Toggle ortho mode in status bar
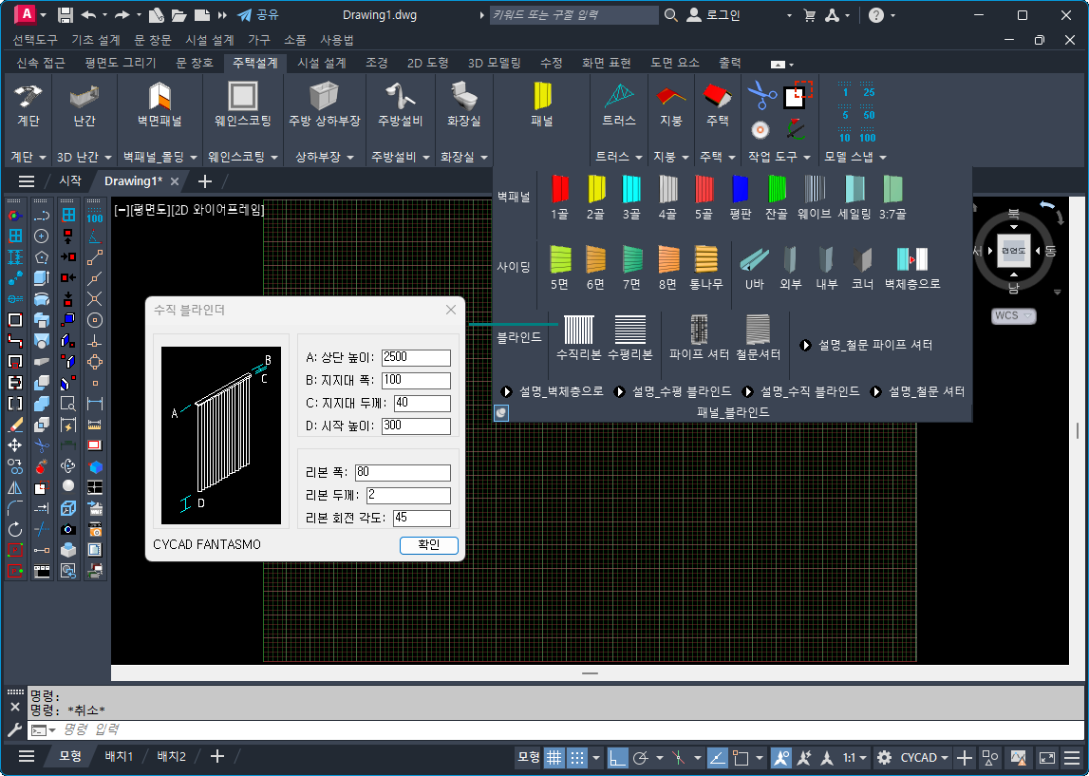Viewport: 1089px width, 776px height. (617, 757)
